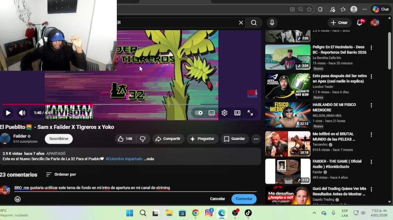Open the YouTube notifications bell
The width and height of the screenshot is (393, 220).
click(x=360, y=23)
